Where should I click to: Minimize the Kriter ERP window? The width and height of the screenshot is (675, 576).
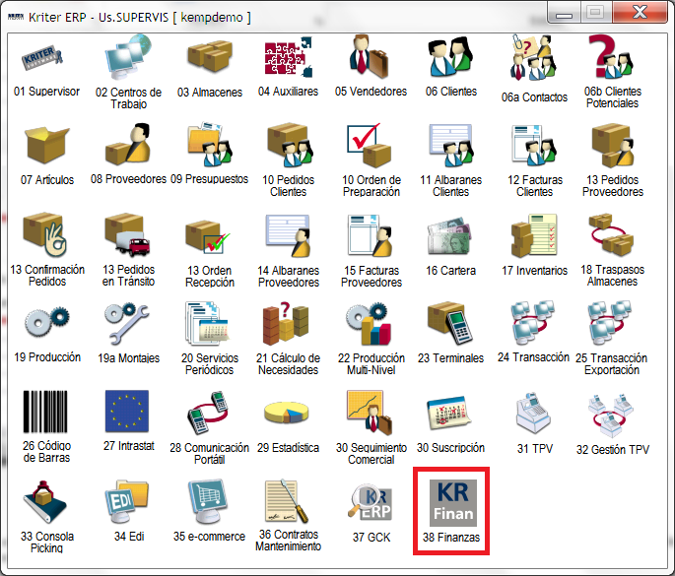(x=564, y=12)
